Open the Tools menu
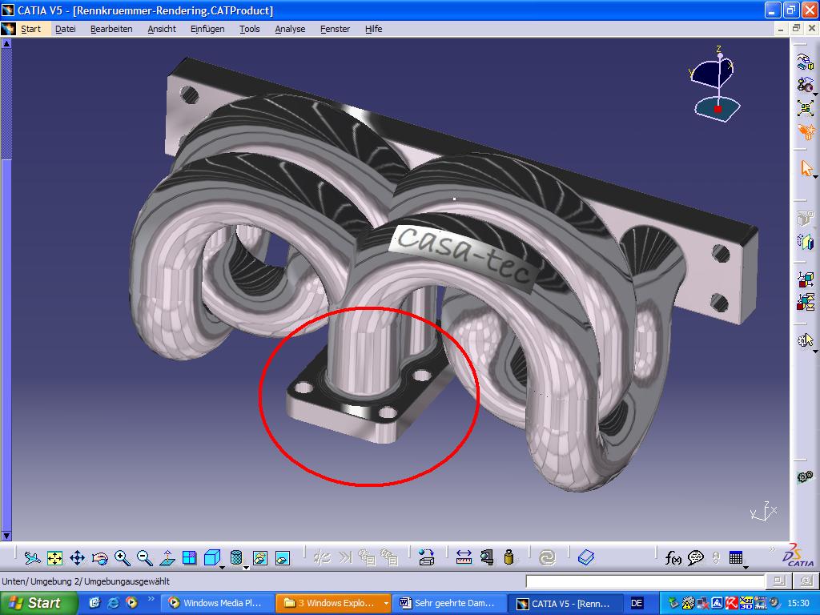820x615 pixels. coord(250,29)
